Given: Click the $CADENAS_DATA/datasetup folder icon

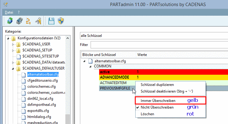Looking at the screenshot, I should click(18, 63).
